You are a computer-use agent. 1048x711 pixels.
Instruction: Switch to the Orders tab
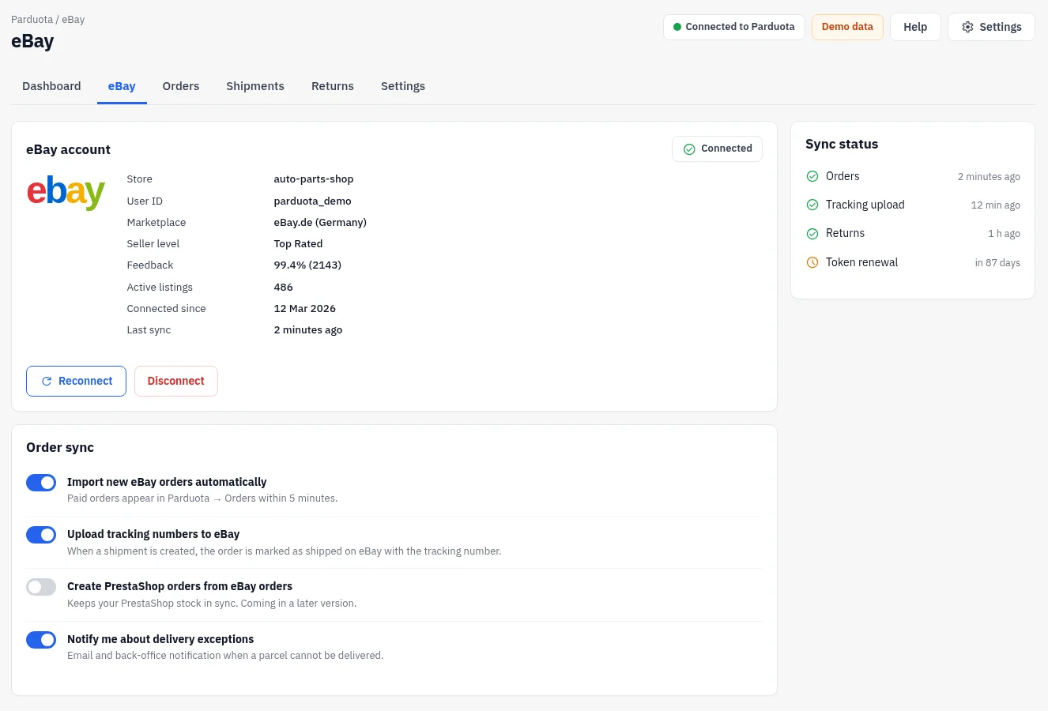pyautogui.click(x=181, y=86)
